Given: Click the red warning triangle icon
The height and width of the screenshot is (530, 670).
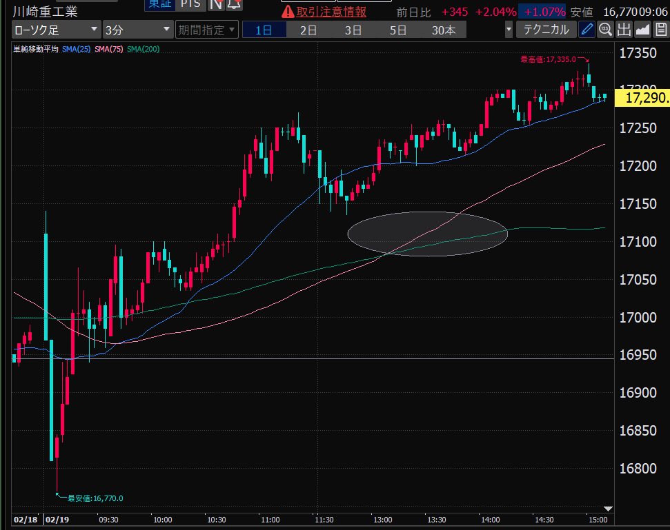Looking at the screenshot, I should [288, 12].
